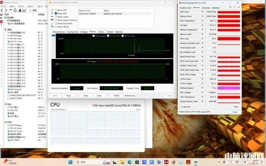This screenshot has height=166, width=266.
Task: Refresh the AIDA64 sensor view
Action: pos(15,10)
